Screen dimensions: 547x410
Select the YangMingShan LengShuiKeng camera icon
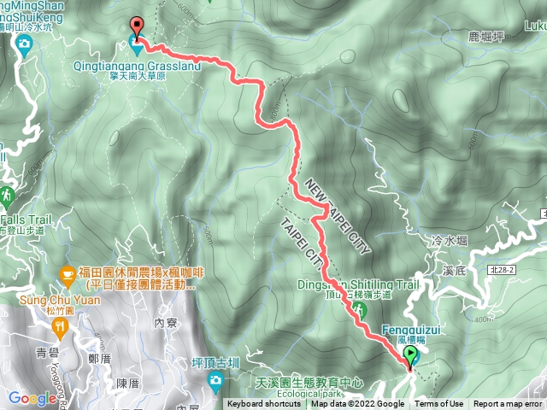pyautogui.click(x=24, y=45)
